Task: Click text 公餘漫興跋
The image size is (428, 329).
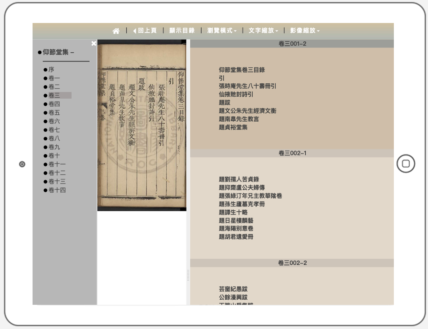Action: pyautogui.click(x=233, y=297)
